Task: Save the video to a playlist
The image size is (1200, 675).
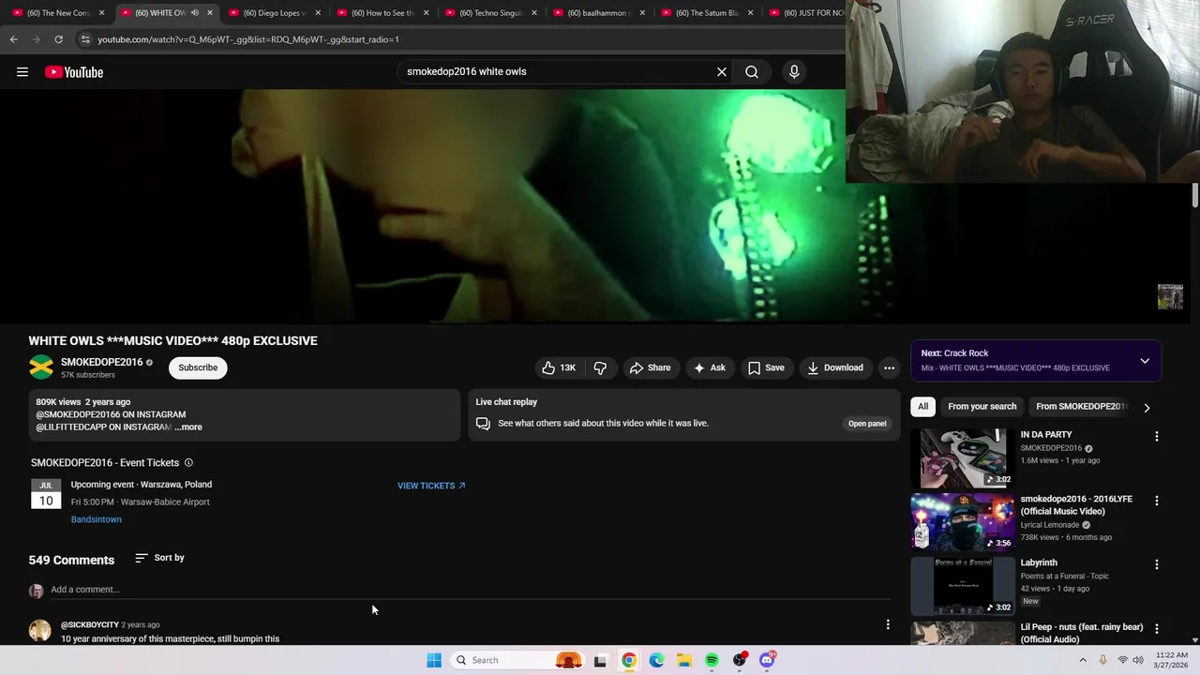Action: click(x=766, y=367)
